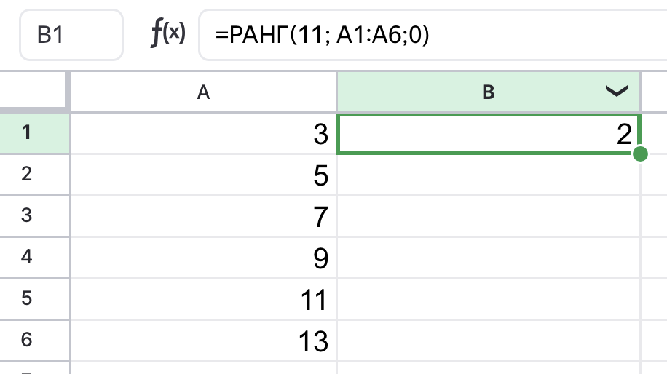Select cell A6 containing 13
Viewport: 667px width, 374px height.
(204, 341)
